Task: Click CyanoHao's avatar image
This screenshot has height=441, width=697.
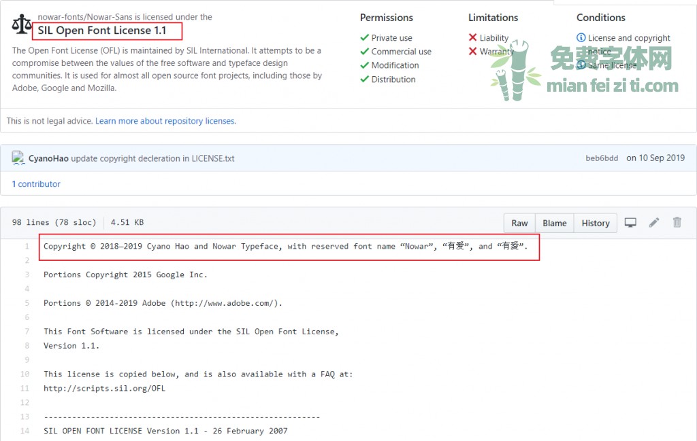Action: (18, 158)
